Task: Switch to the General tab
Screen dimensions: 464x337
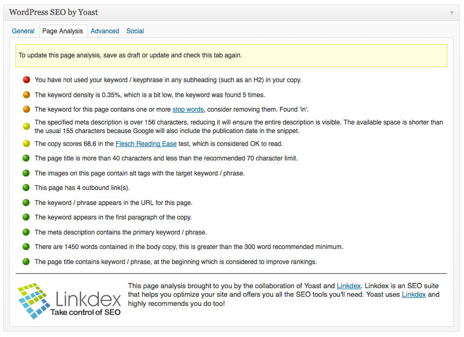Action: [x=23, y=31]
